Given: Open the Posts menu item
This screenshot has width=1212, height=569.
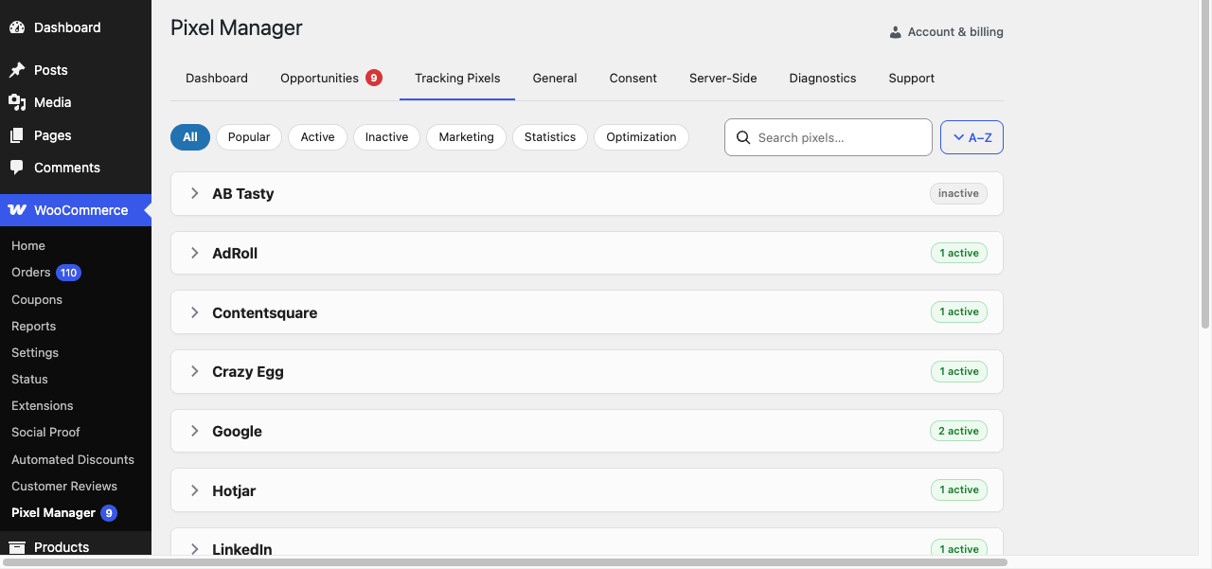Looking at the screenshot, I should (x=76, y=70).
